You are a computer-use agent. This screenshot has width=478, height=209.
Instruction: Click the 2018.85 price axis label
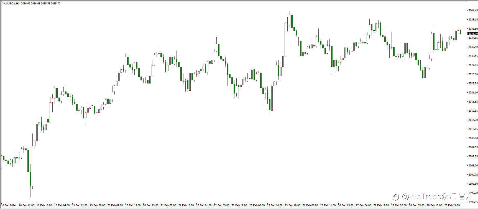473,102
